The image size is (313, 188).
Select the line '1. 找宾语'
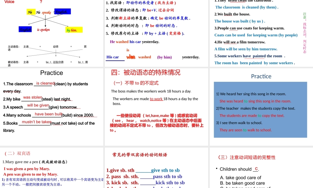click(x=141, y=3)
